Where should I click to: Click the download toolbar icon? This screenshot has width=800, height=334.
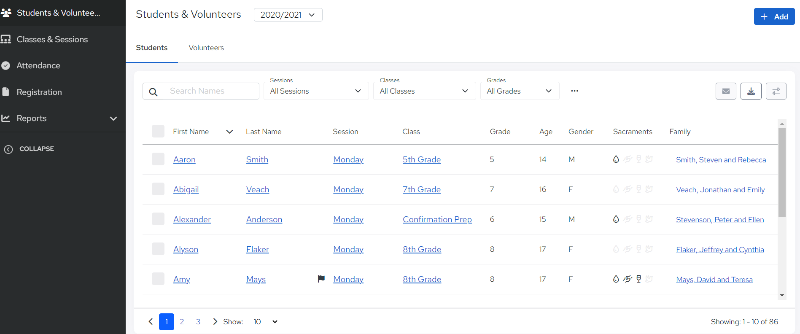751,91
